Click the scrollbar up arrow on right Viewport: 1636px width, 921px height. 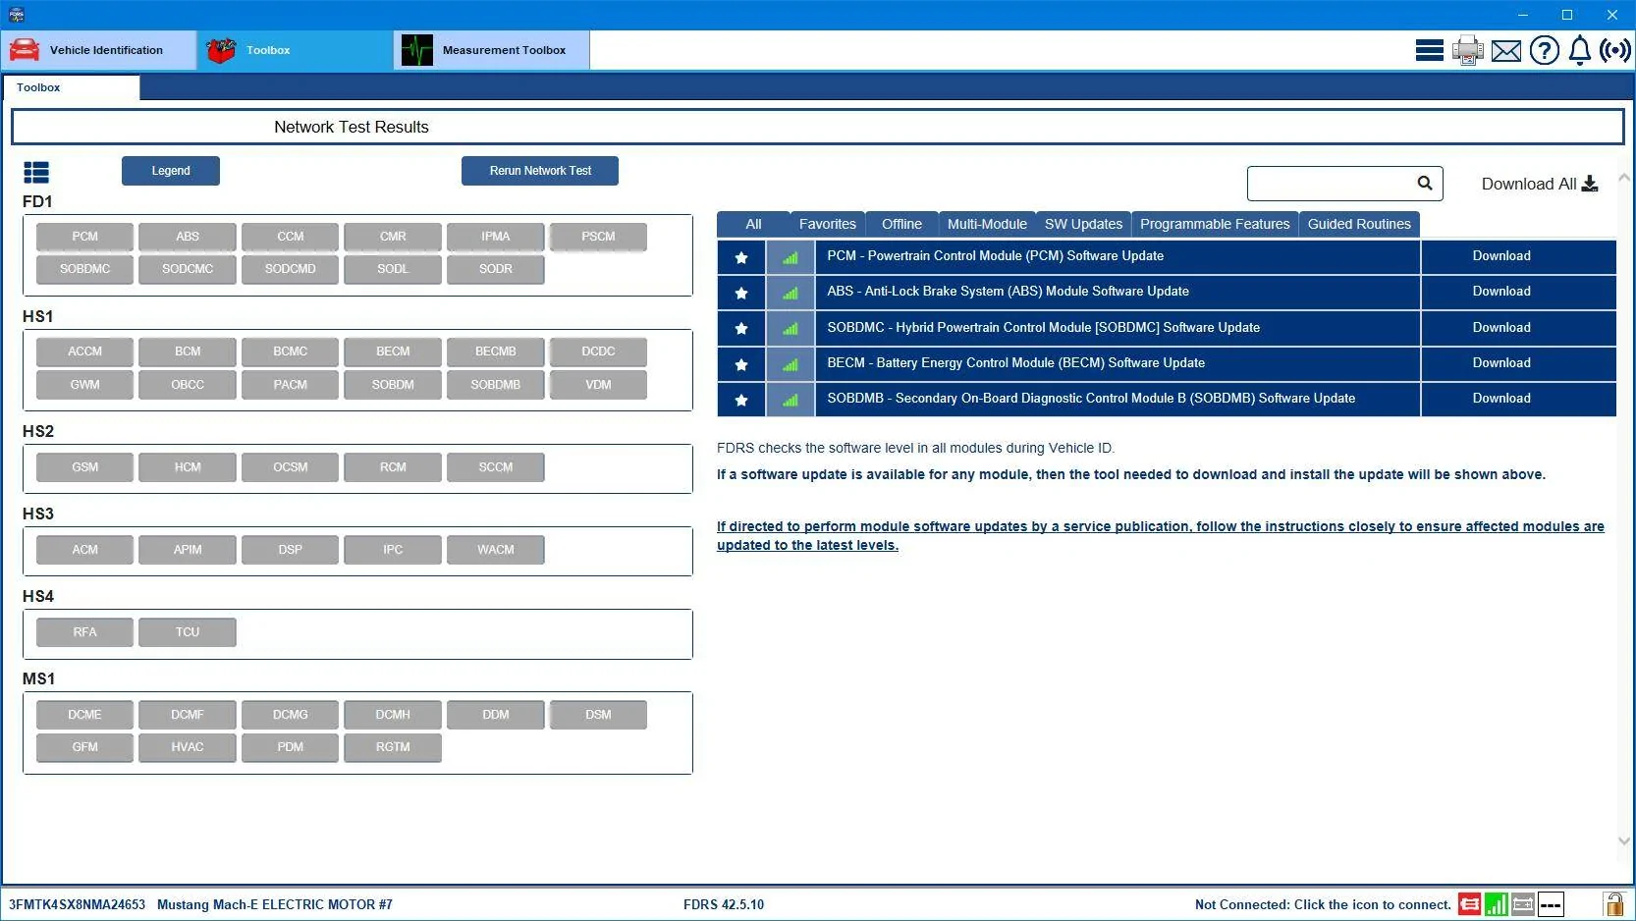pyautogui.click(x=1624, y=178)
